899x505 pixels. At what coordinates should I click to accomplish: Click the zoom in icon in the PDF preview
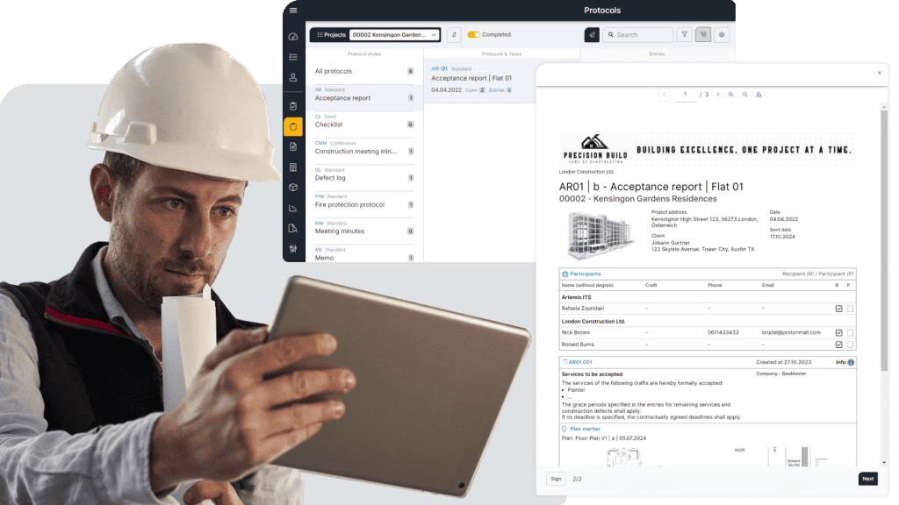pyautogui.click(x=731, y=94)
